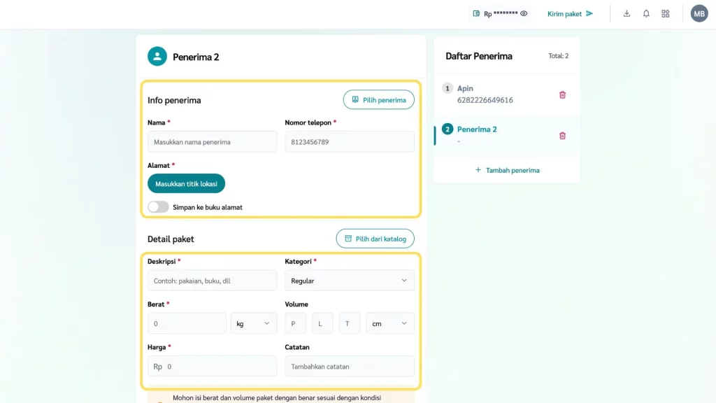Delete recipient Apin with trash icon

[x=562, y=94]
